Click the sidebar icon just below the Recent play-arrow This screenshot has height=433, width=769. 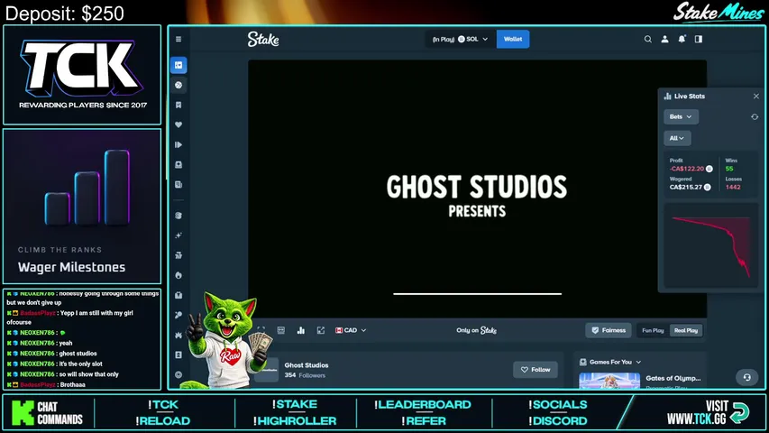tap(179, 165)
